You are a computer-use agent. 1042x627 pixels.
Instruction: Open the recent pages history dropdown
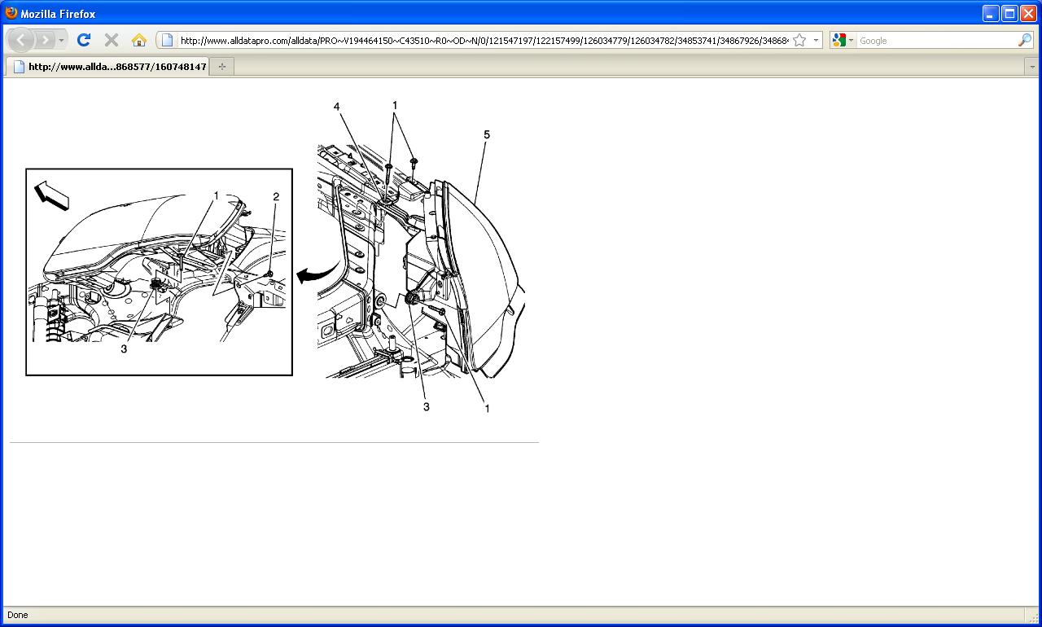point(62,40)
